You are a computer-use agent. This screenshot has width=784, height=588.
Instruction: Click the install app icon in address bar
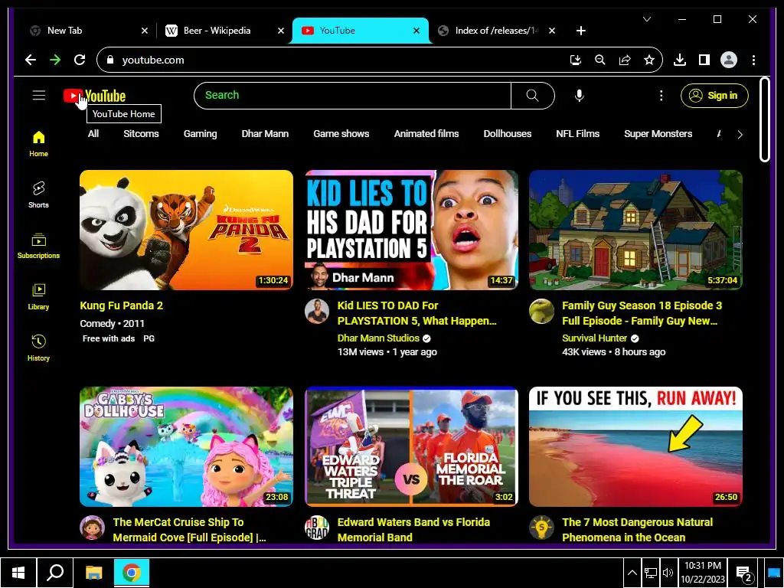[x=576, y=60]
